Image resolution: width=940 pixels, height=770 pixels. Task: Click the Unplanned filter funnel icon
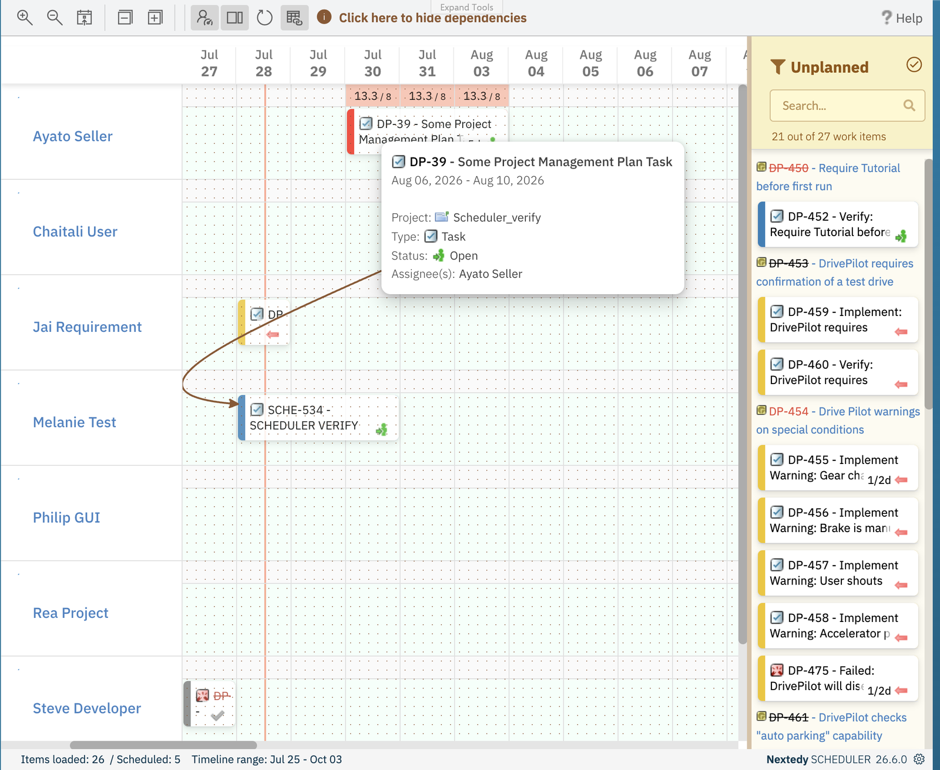778,67
